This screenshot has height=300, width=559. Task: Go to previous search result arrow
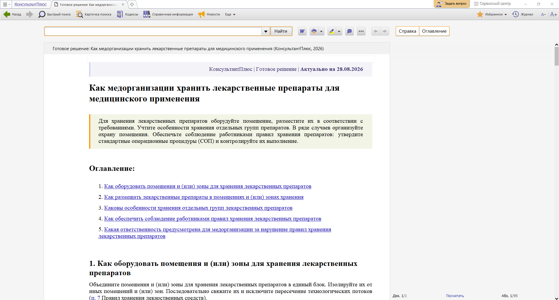(x=376, y=31)
